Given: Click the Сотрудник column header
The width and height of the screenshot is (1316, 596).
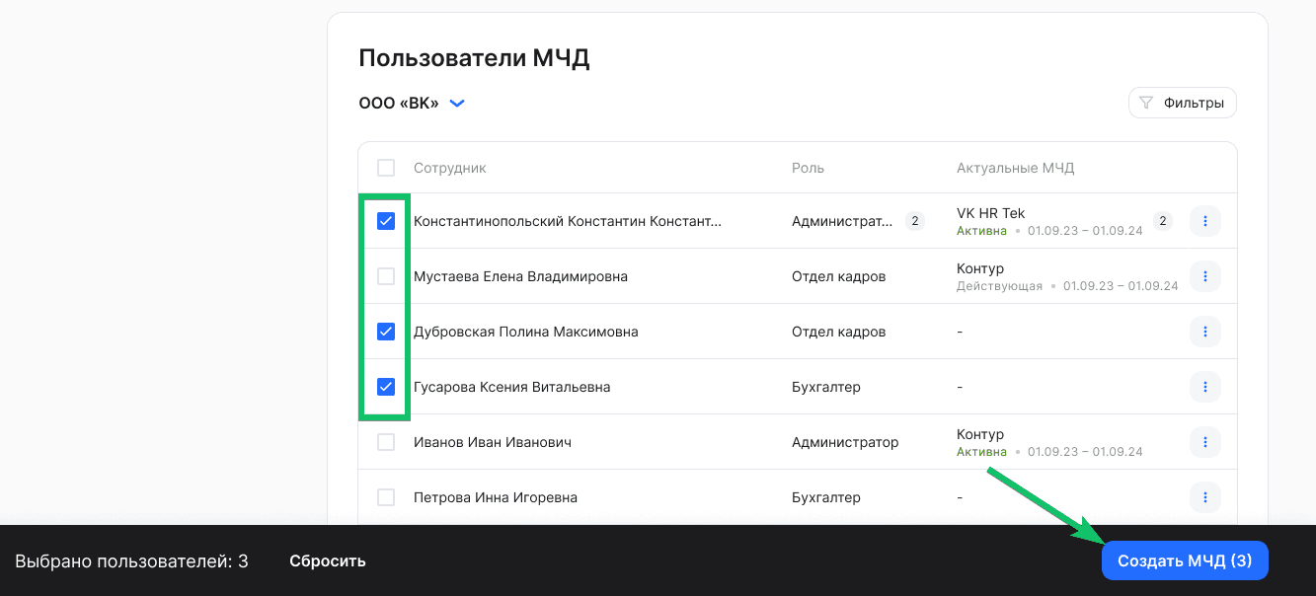Looking at the screenshot, I should click(x=450, y=168).
